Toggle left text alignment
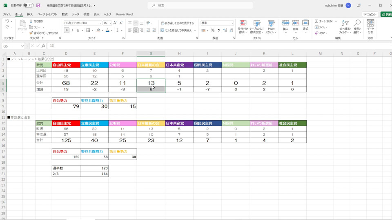The width and height of the screenshot is (392, 220). click(x=130, y=30)
